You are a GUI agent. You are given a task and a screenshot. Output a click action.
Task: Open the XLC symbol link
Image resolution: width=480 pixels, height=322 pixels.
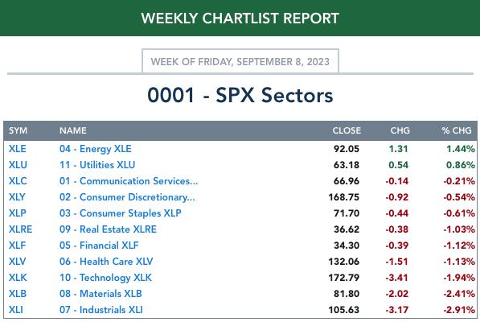tap(18, 181)
